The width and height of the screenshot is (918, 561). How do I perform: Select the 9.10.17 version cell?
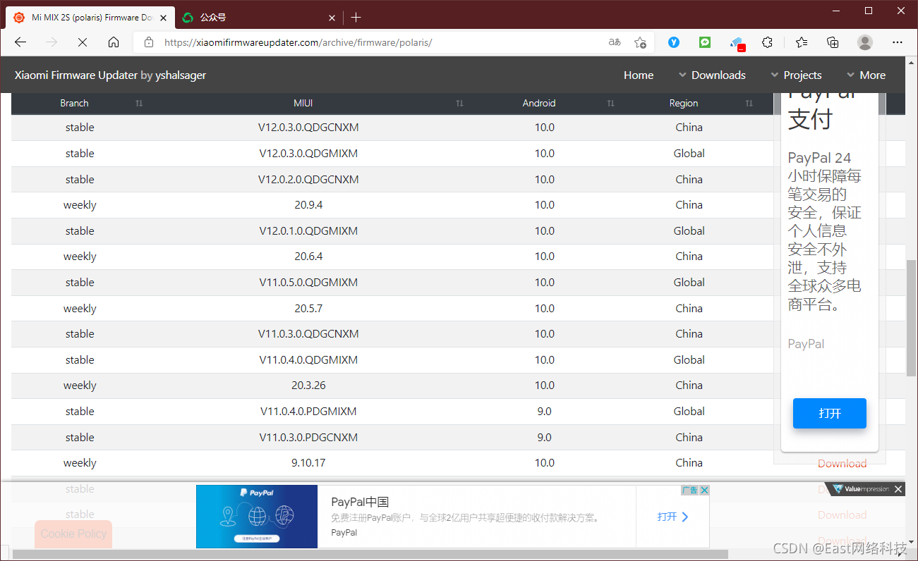click(308, 463)
